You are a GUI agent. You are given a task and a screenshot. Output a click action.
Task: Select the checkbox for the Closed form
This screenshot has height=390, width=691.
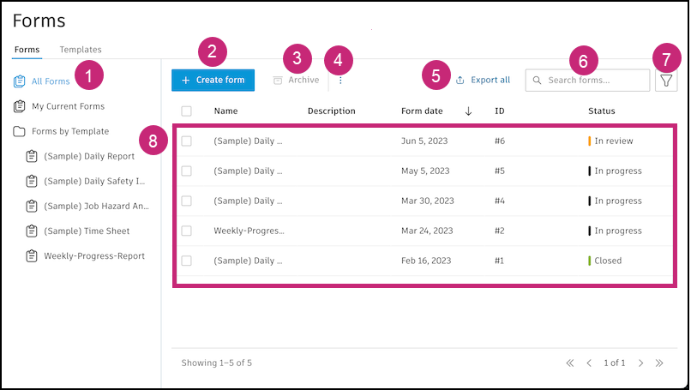pos(187,261)
